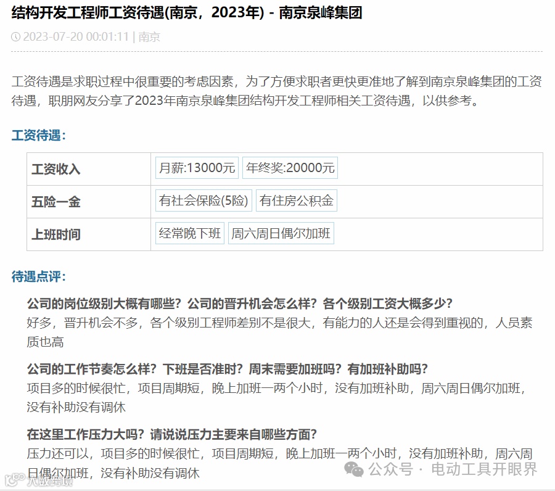Click the 南京 location text beside the date
Screen dimensions: 555x491
point(149,37)
